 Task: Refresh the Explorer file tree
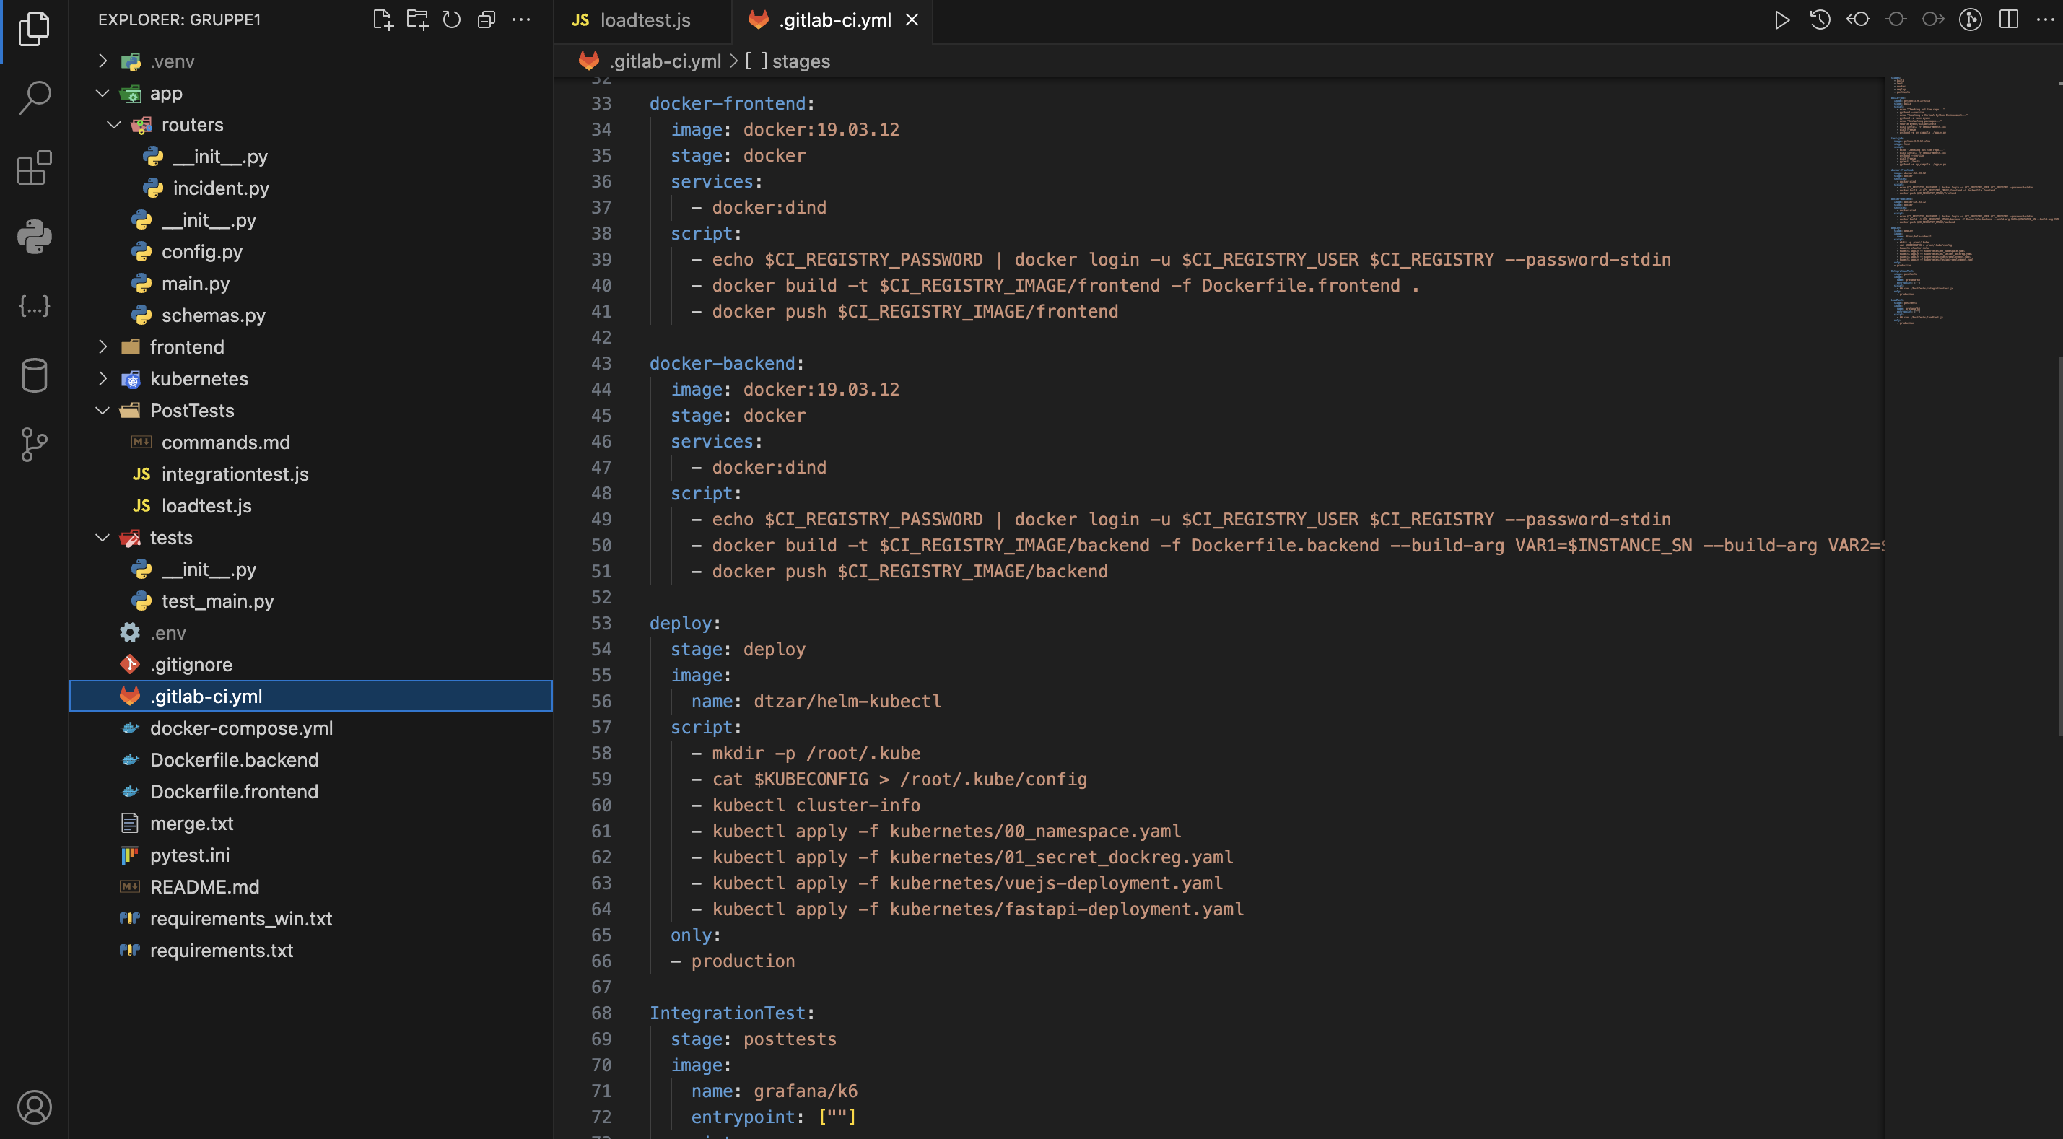tap(452, 19)
